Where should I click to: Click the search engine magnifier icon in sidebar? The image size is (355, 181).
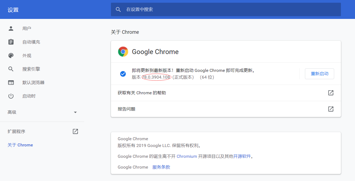click(x=11, y=69)
